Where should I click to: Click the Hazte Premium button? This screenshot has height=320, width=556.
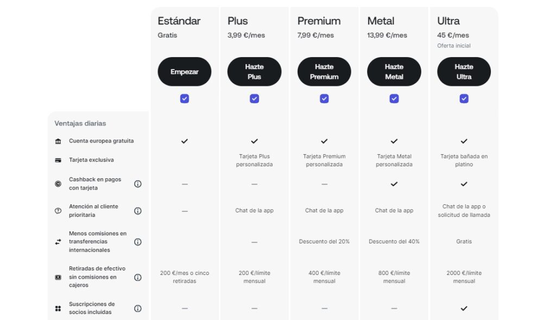[x=324, y=71]
